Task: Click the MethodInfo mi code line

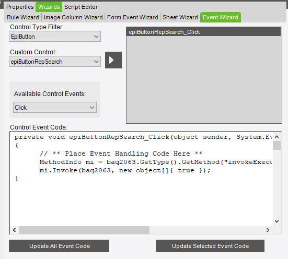Action: coord(155,162)
